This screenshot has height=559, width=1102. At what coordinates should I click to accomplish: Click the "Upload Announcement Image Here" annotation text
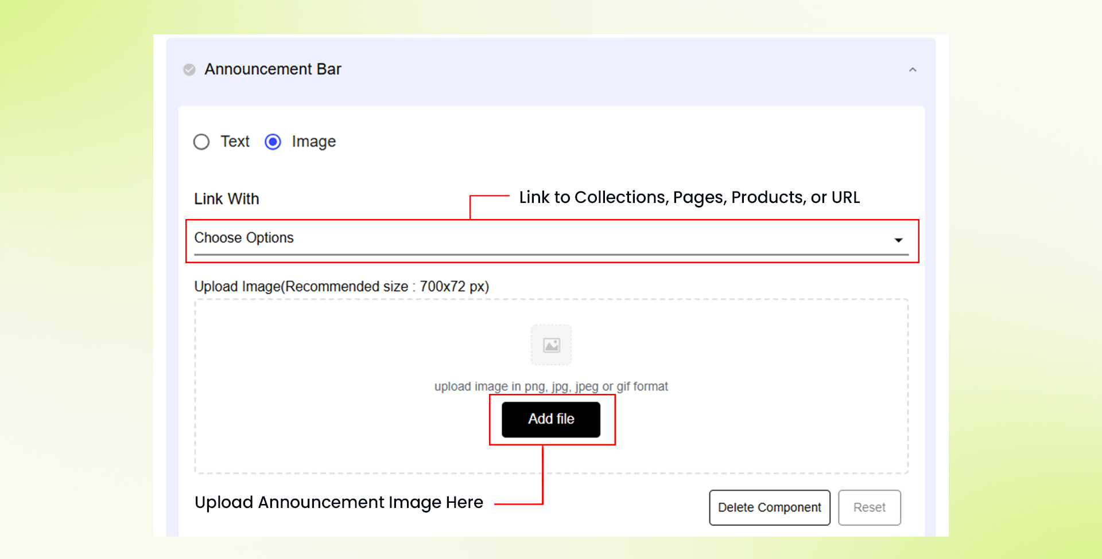339,502
